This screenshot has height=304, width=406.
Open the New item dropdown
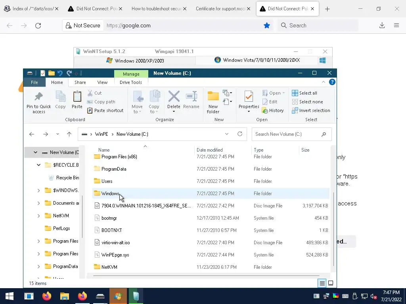click(x=227, y=93)
